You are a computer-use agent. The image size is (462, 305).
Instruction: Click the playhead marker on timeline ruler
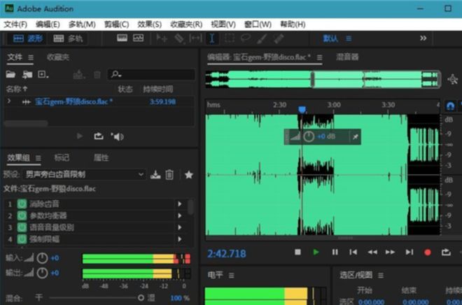(x=302, y=110)
